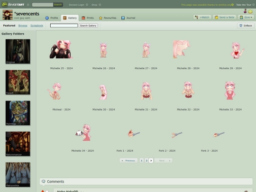256x192 pixels.
Task: Click the Send a Note button
Action: [225, 17]
